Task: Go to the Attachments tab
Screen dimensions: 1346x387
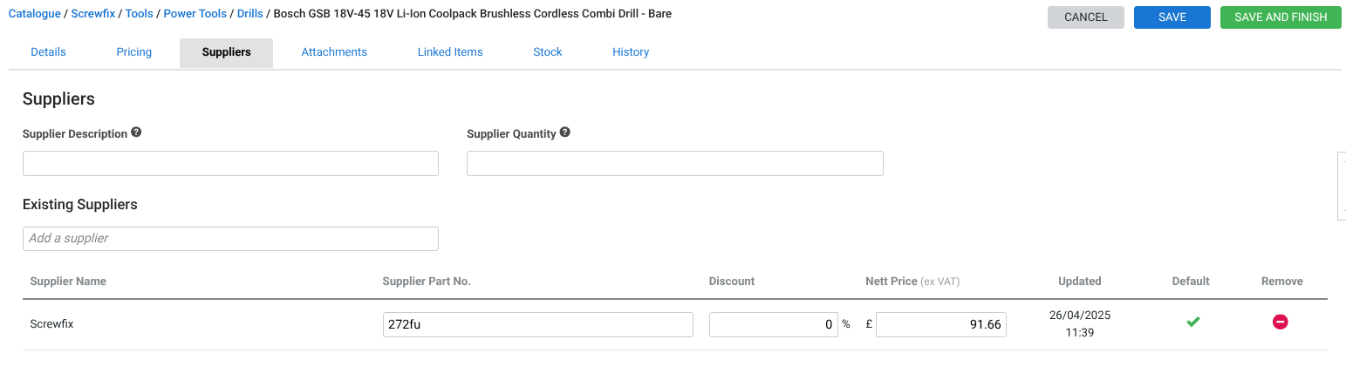Action: point(334,52)
